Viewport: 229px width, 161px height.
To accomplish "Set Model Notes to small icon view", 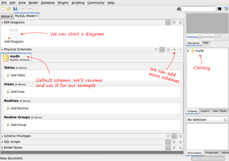I will click(x=174, y=148).
